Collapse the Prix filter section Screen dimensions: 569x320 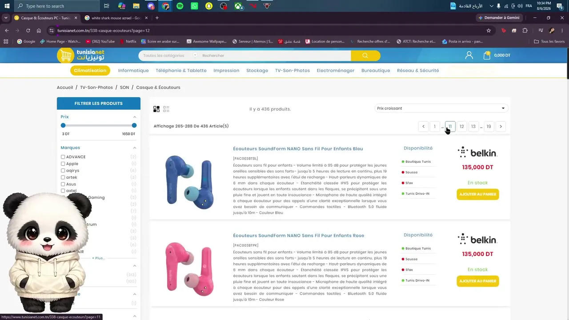(x=135, y=117)
